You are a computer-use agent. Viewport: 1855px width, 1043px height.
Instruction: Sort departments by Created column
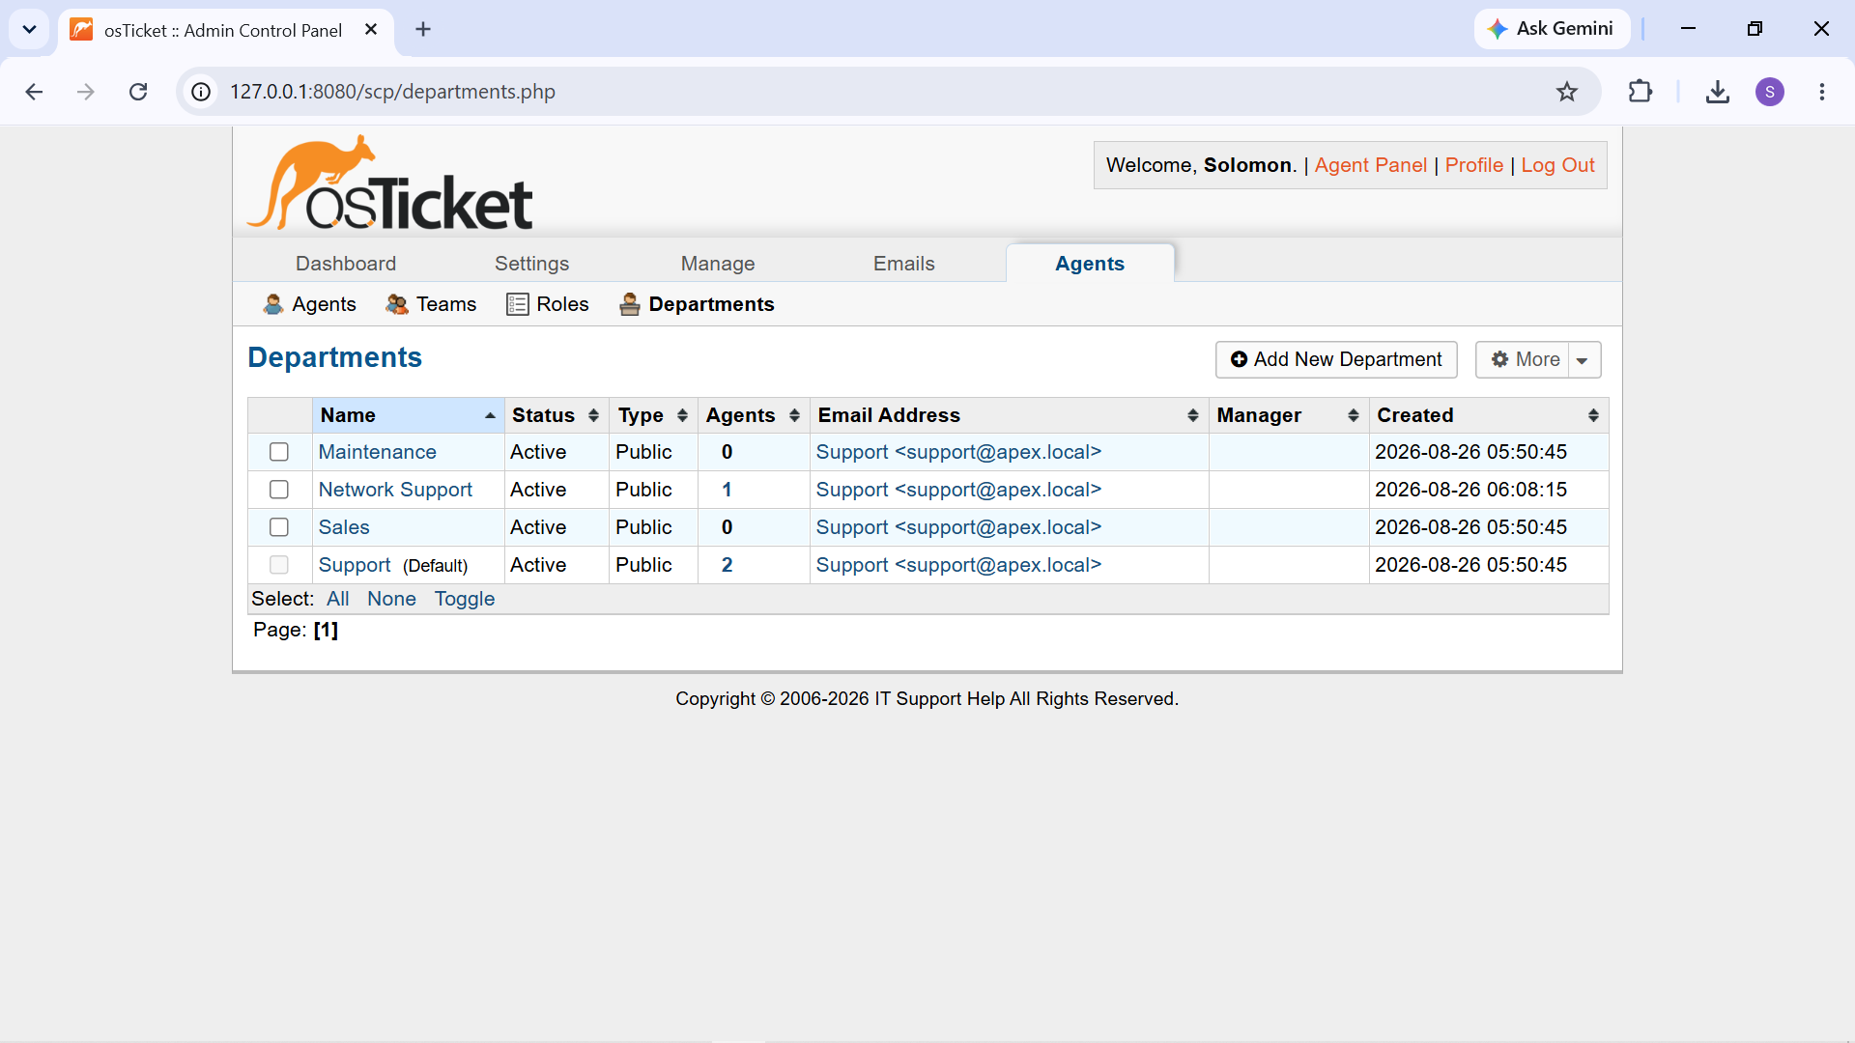pyautogui.click(x=1489, y=415)
